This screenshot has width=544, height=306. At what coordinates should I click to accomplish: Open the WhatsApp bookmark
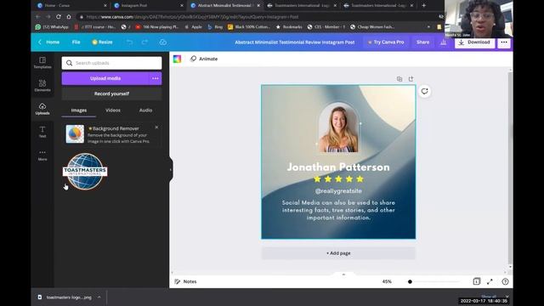52,26
